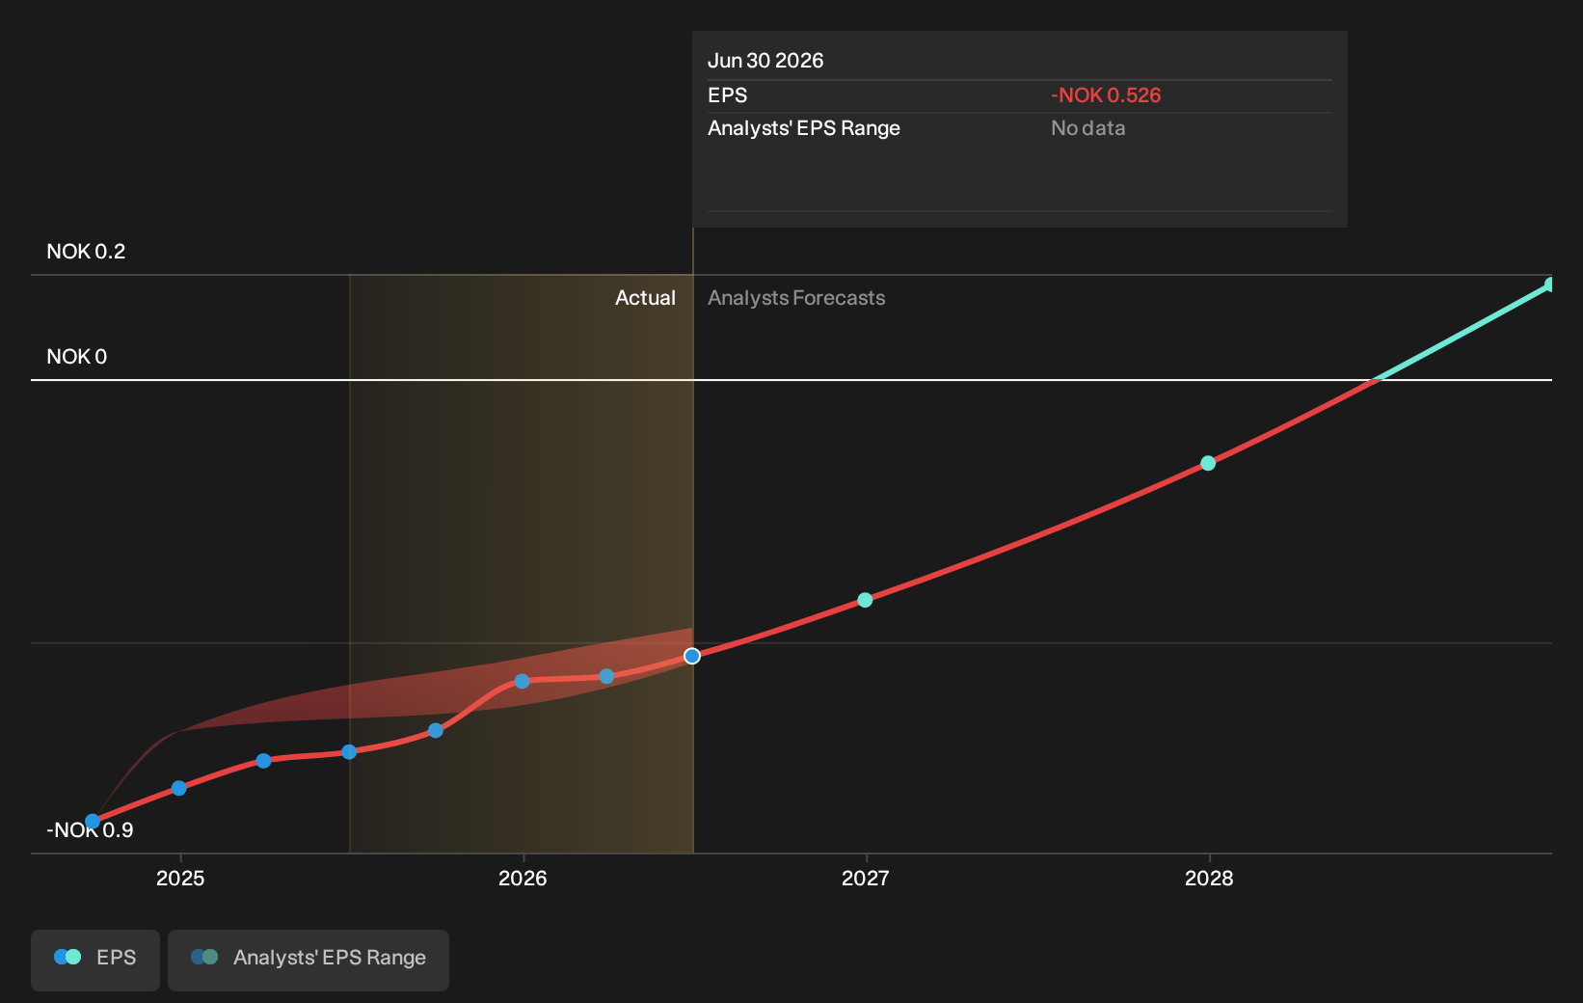Click the No data value in tooltip
The width and height of the screenshot is (1583, 1003).
pyautogui.click(x=1087, y=128)
